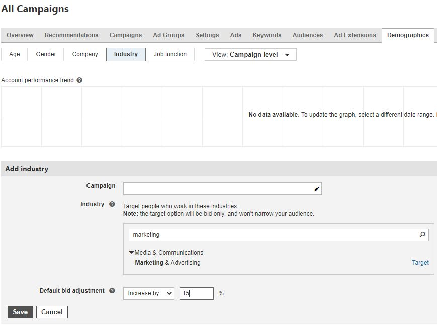Open the Ad Groups tab
This screenshot has height=326, width=437.
coord(168,35)
